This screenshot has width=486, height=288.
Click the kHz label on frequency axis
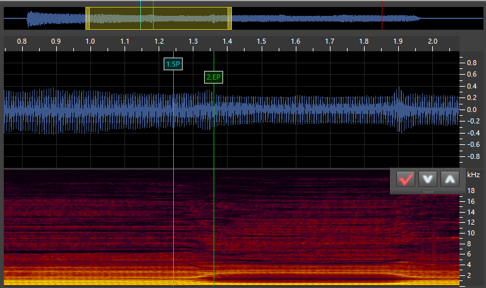473,175
